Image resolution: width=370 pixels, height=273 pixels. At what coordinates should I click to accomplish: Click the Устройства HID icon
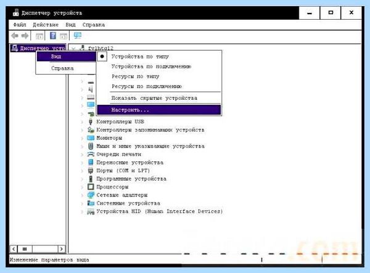point(91,211)
